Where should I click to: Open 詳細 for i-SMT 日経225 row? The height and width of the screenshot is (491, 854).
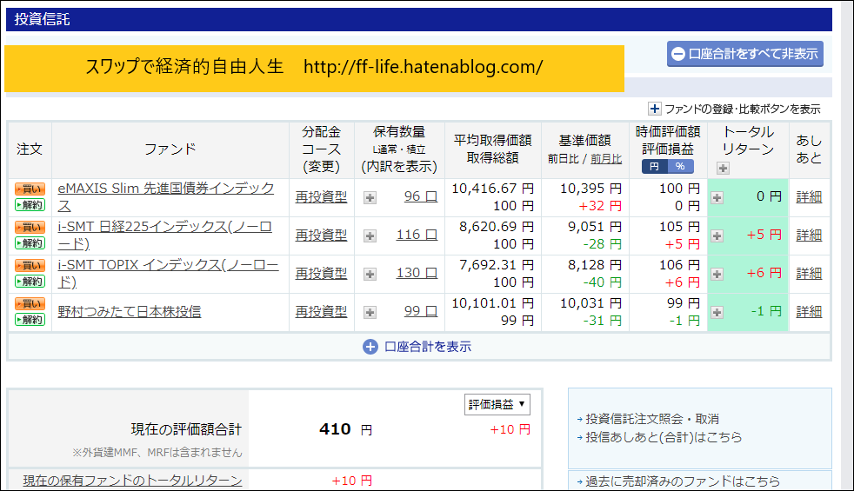[x=809, y=236]
